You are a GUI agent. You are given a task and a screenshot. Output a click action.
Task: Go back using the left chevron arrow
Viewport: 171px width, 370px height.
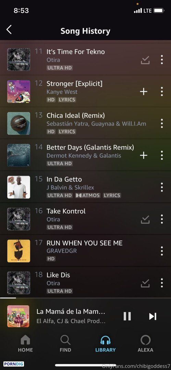(x=9, y=30)
